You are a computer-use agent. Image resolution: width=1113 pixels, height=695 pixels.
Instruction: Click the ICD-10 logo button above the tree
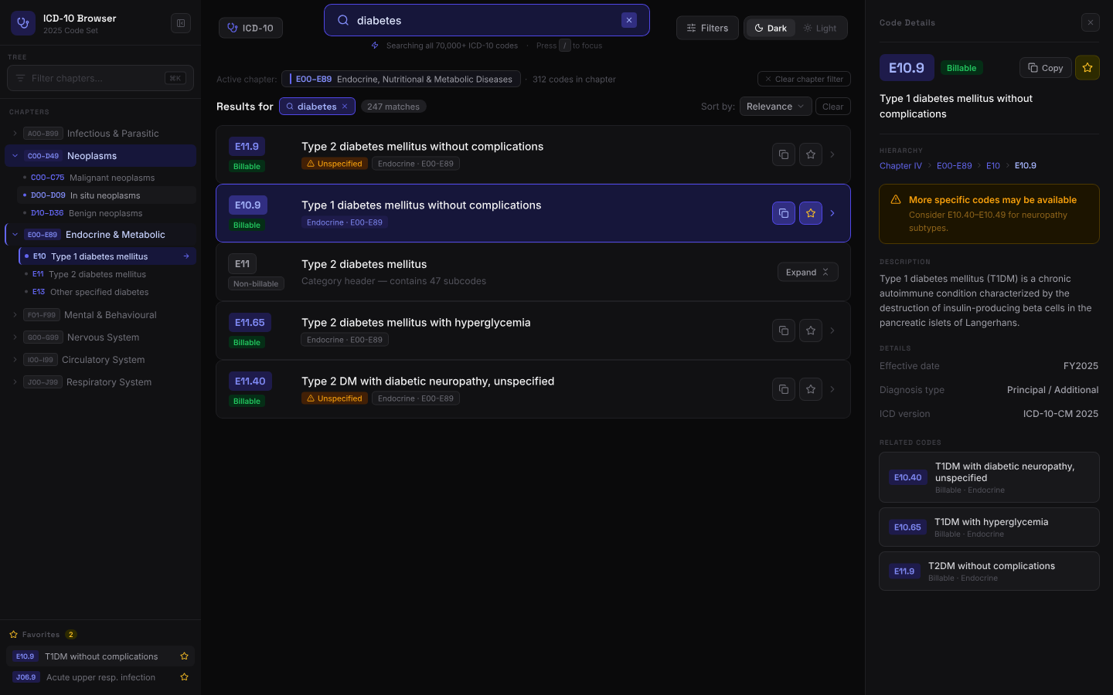point(250,27)
